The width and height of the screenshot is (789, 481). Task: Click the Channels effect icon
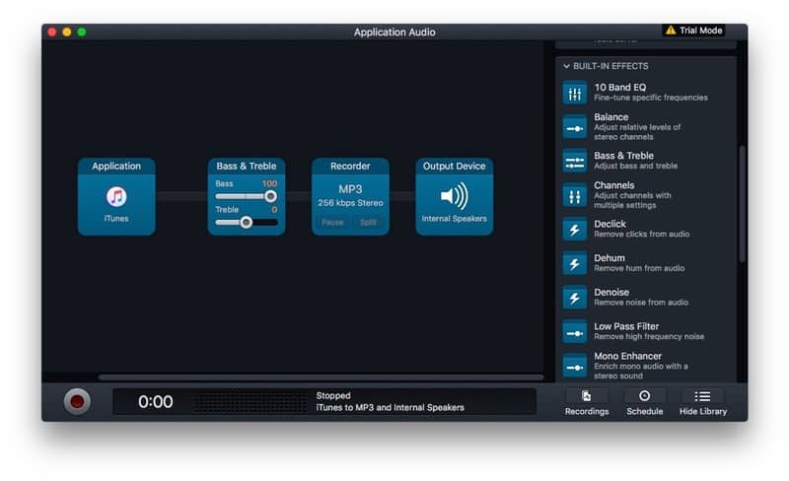tap(575, 196)
